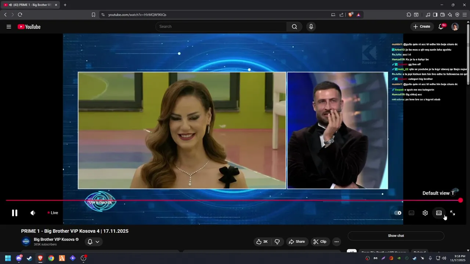Viewport: 470px width, 264px height.
Task: Open Brave Wallet icon
Action: click(x=442, y=15)
